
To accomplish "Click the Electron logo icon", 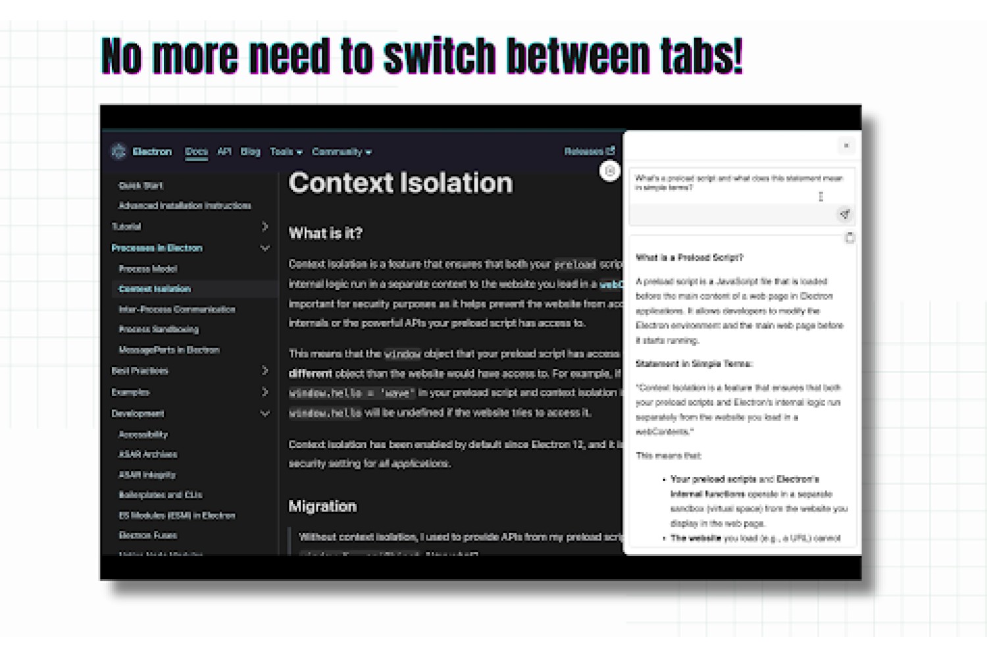I will pos(118,152).
